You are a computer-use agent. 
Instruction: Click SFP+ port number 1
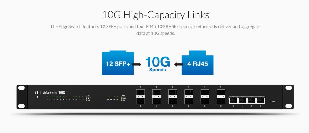(140, 93)
